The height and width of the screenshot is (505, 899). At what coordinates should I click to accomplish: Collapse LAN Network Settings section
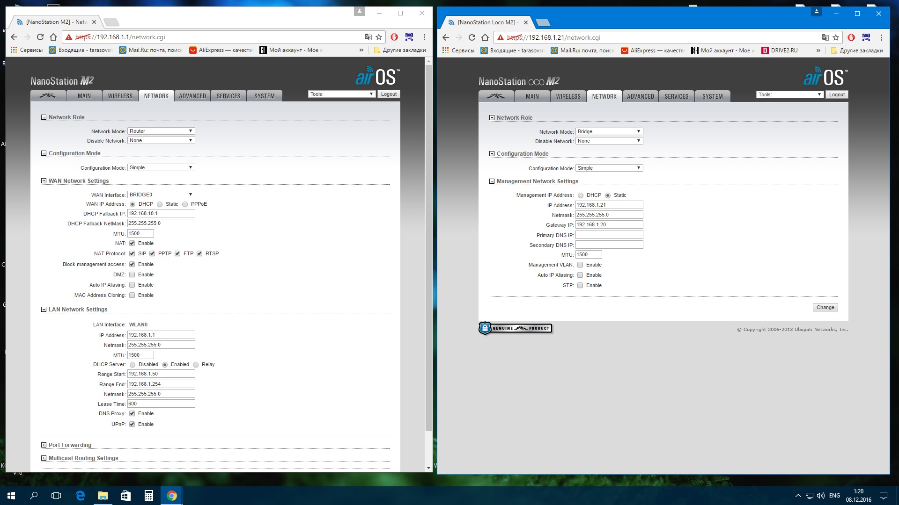click(x=44, y=310)
